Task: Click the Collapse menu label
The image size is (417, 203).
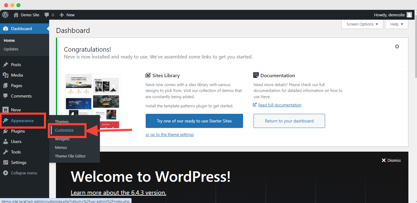Action: pos(24,173)
